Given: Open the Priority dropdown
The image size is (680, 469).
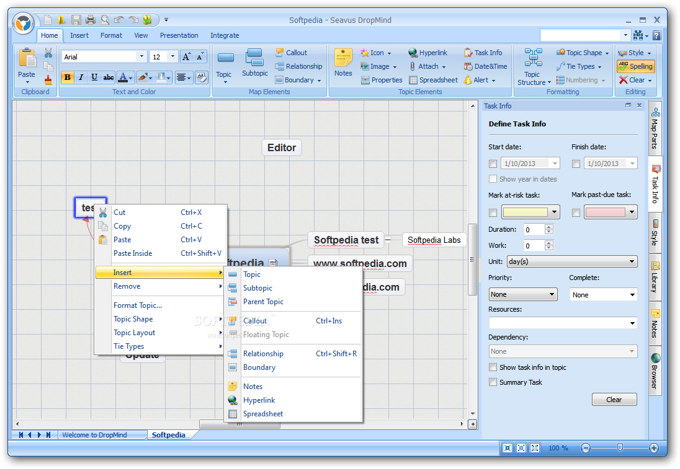Looking at the screenshot, I should pyautogui.click(x=523, y=294).
